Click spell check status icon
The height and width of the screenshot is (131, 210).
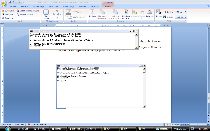[x=28, y=124]
